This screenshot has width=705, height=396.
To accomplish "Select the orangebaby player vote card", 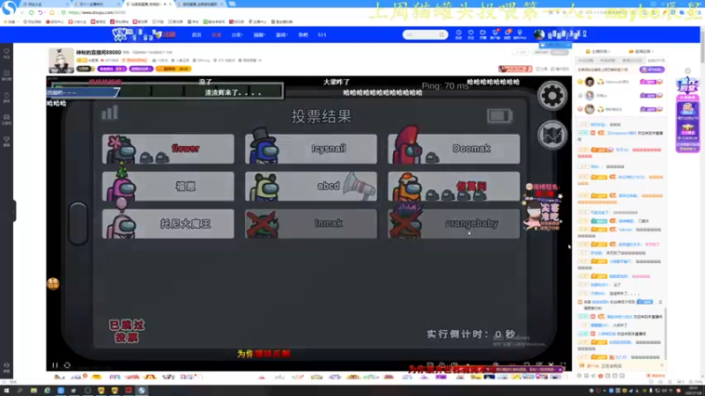I will tap(454, 224).
